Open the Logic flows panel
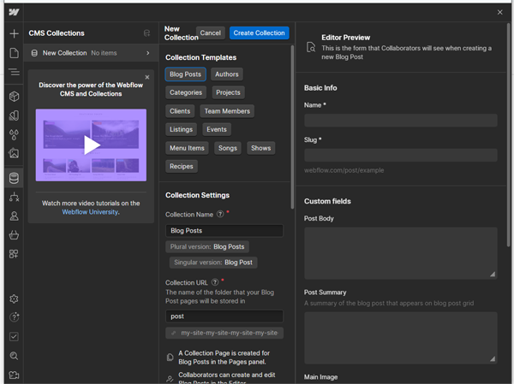This screenshot has height=384, width=514. click(14, 197)
